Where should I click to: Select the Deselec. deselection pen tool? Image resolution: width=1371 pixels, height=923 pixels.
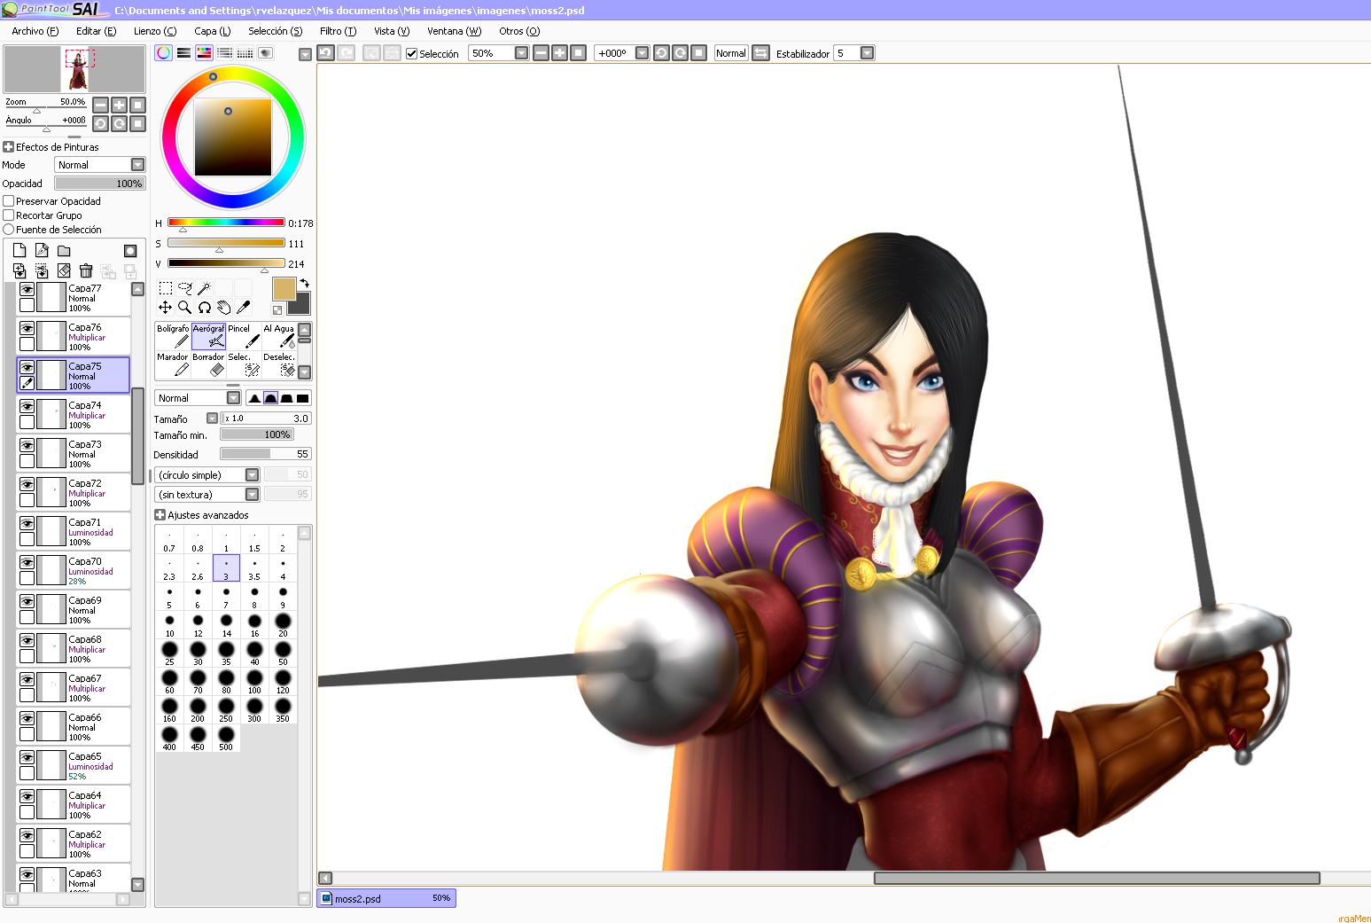point(279,364)
